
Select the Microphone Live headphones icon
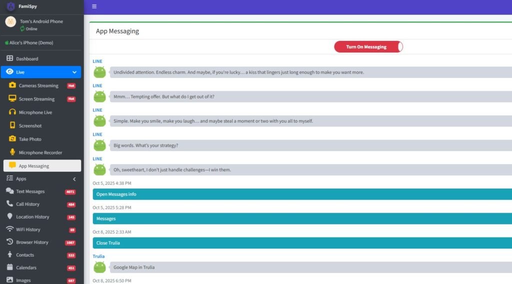tap(12, 112)
